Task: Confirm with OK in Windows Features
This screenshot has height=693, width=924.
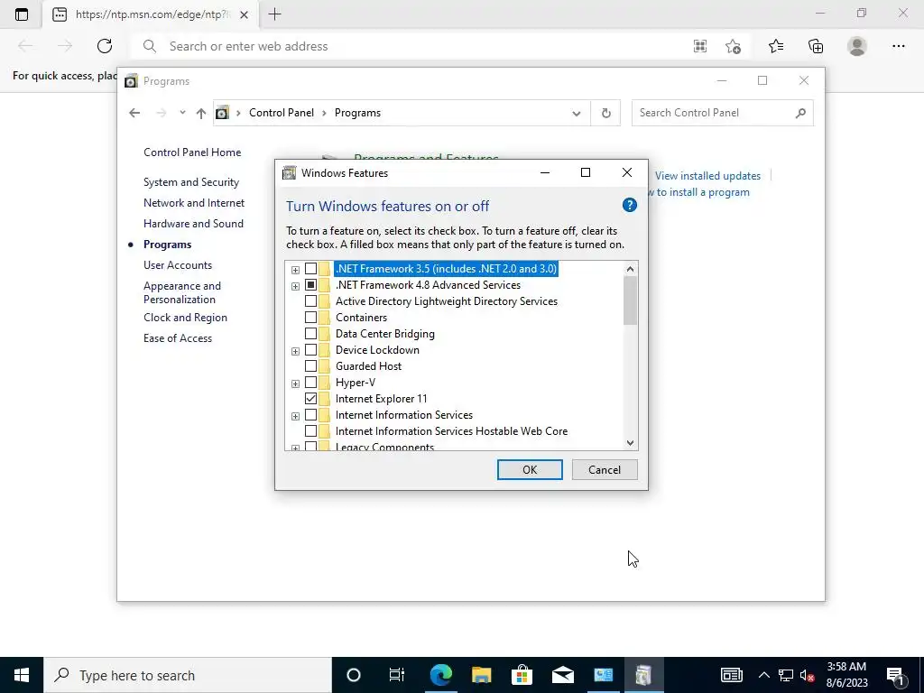Action: [x=530, y=469]
